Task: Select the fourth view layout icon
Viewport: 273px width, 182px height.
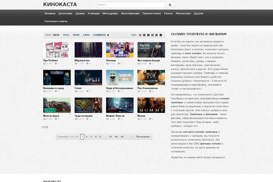Action: pos(152,35)
